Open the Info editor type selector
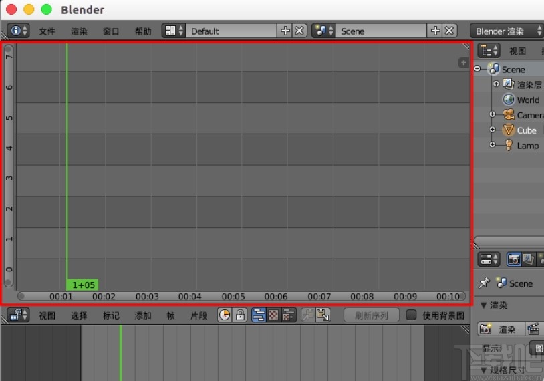This screenshot has width=544, height=381. tap(18, 31)
